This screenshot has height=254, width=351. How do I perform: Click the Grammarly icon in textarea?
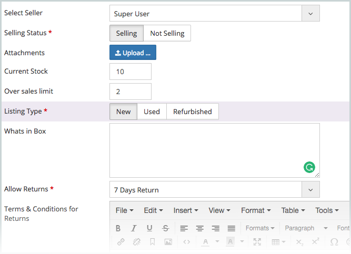[x=309, y=167]
